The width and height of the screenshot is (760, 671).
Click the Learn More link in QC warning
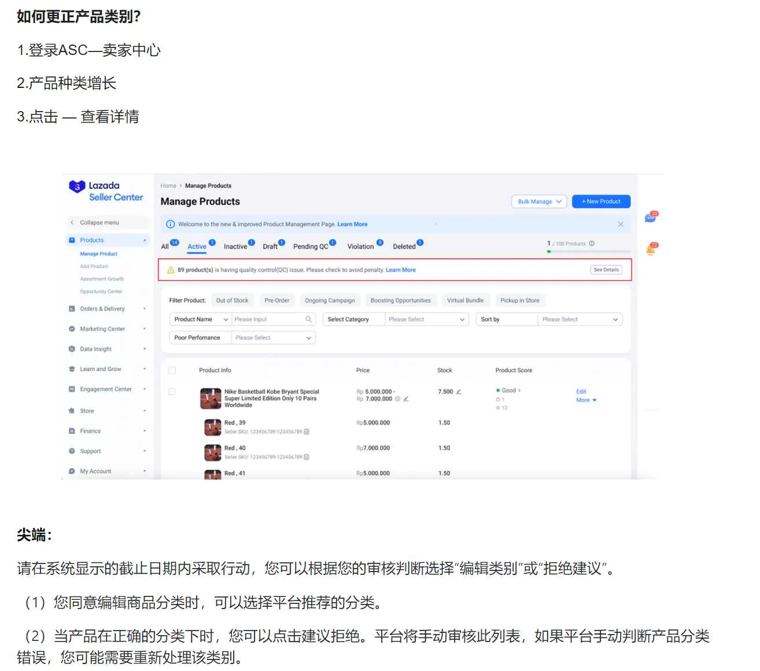pos(400,270)
